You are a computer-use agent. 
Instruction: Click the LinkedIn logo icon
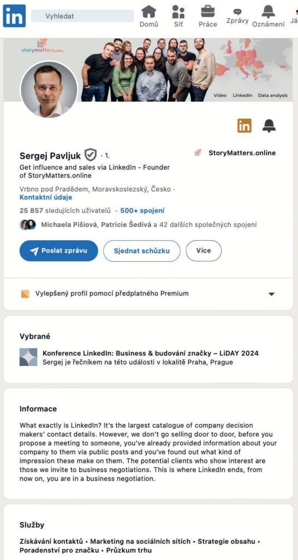point(14,16)
